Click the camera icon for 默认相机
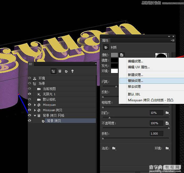Viewport: 184px width, 173px height. [x=39, y=100]
